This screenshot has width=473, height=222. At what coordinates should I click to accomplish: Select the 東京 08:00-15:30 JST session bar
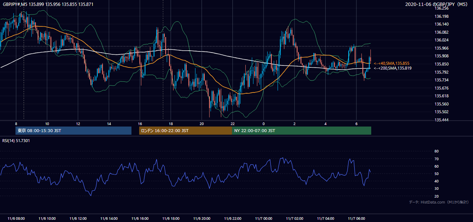[73, 131]
